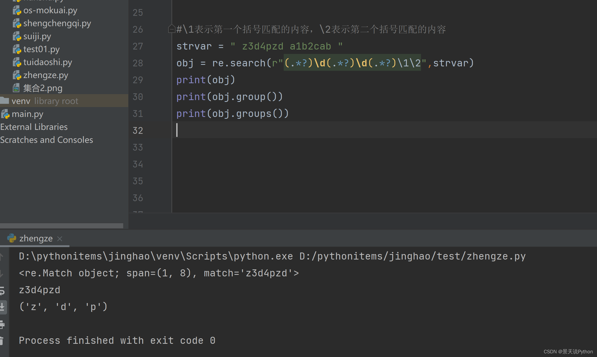This screenshot has width=597, height=357.
Task: Expand External Libraries in the project tree
Action: [x=34, y=127]
